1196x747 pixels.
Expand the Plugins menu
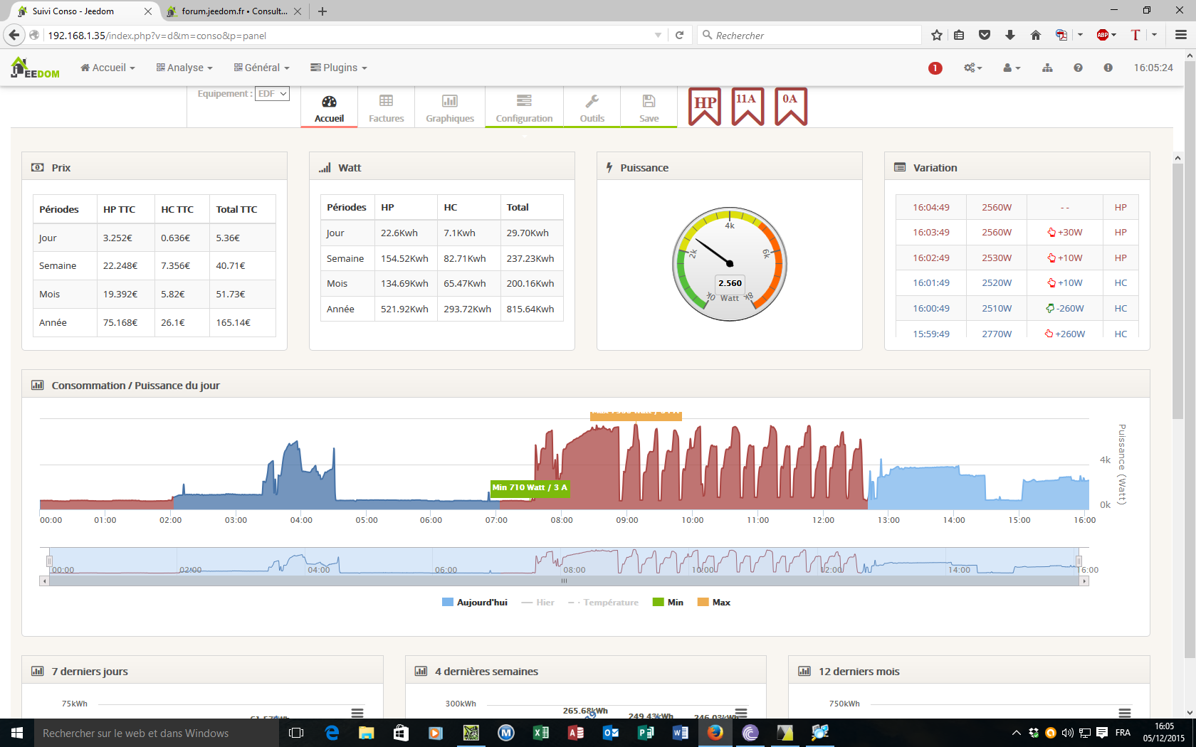coord(338,68)
